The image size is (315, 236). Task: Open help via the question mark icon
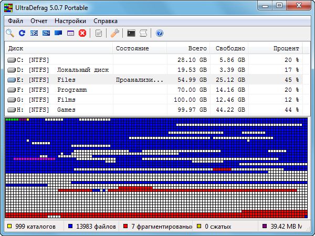coord(160,33)
